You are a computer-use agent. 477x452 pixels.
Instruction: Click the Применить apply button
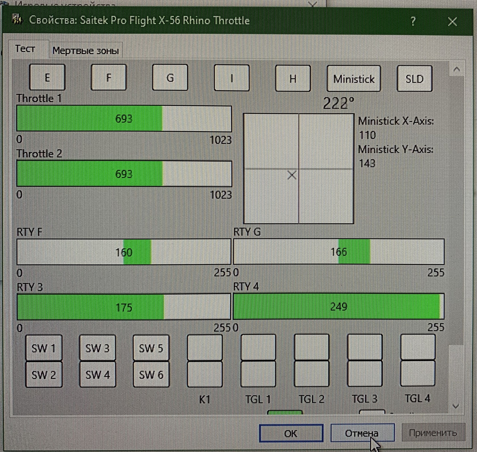pos(433,433)
